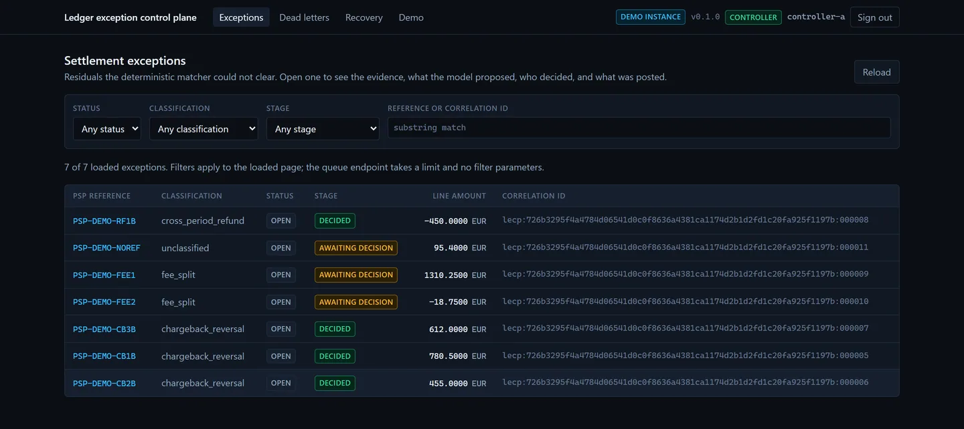Click AWAITING DECISION badge for PSP-DEMO-FEE1
Screen dimensions: 964x429
tap(356, 275)
